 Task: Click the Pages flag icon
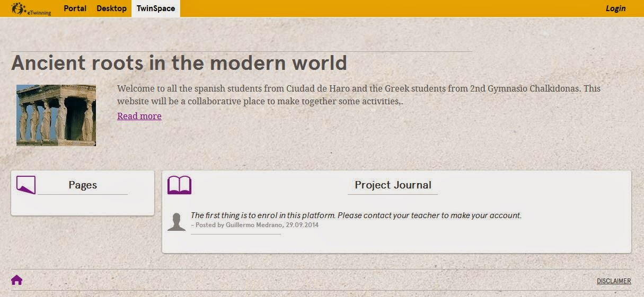(26, 185)
